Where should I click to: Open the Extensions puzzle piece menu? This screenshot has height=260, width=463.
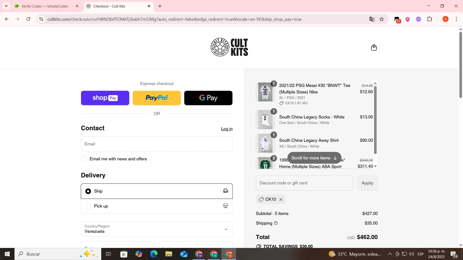(x=430, y=19)
